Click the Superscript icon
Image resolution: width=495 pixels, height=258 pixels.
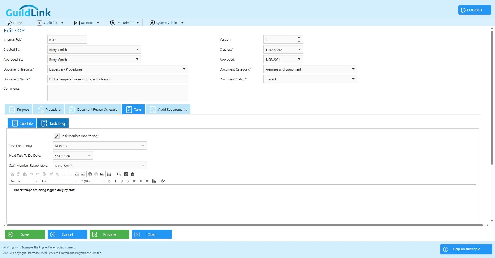(x=51, y=174)
